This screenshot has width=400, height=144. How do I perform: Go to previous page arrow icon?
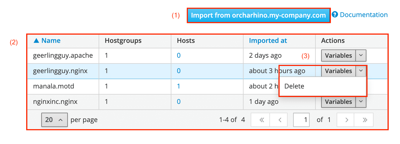[279, 120]
